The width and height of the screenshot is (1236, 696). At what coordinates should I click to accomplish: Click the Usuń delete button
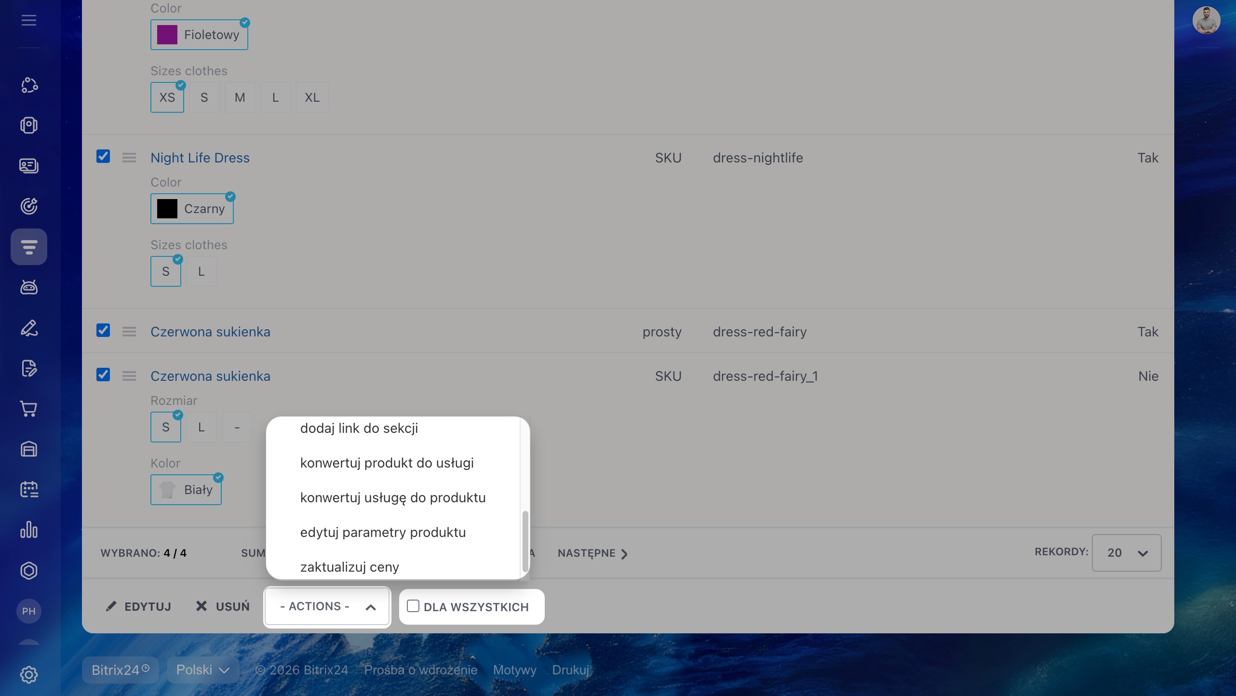click(223, 606)
